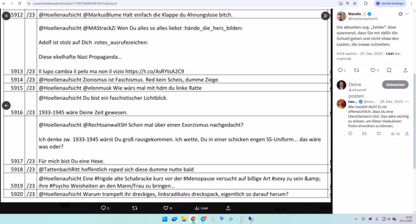Open more options on the 26. Dez. reply
The image size is (416, 224).
click(407, 101)
